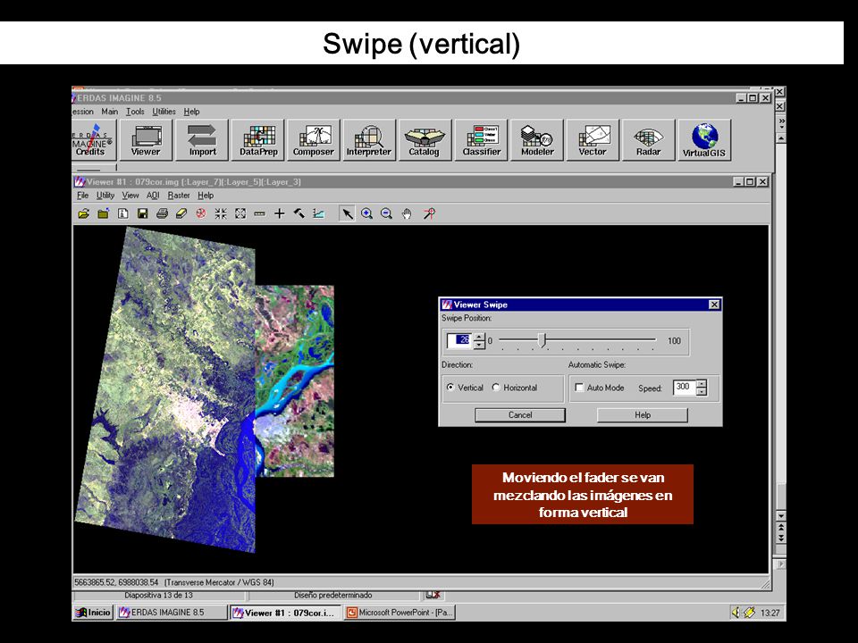Switch to ERDAS IMAGINE 8.5 taskbar button
Image resolution: width=858 pixels, height=643 pixels.
click(172, 613)
